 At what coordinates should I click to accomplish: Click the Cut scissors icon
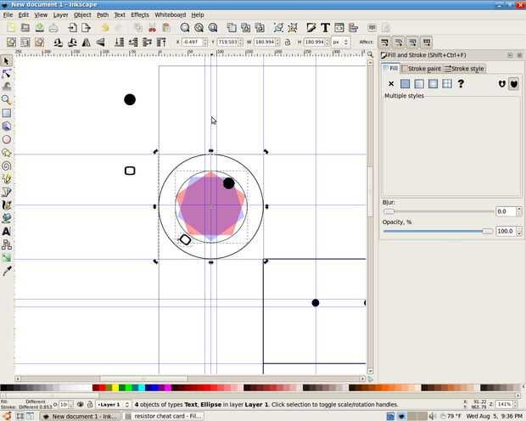click(152, 28)
